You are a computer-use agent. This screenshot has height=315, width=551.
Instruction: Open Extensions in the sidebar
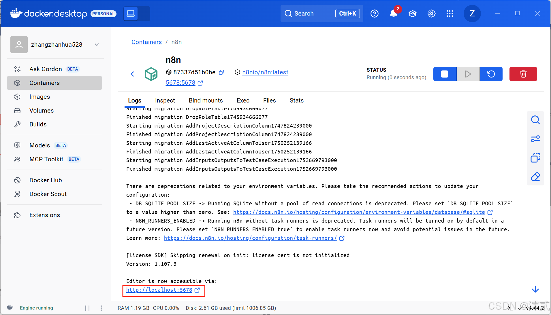(x=54, y=215)
